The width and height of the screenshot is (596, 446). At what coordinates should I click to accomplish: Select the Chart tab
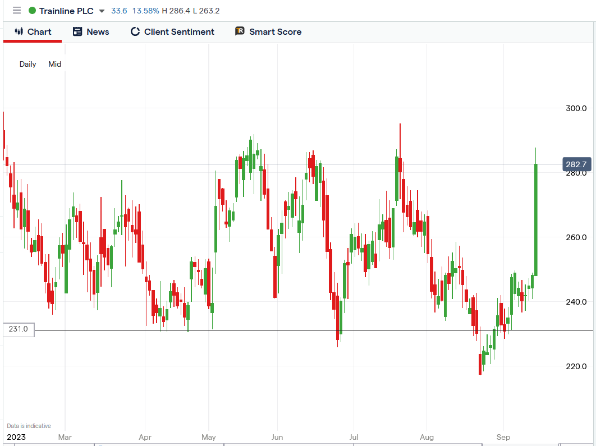click(x=33, y=32)
